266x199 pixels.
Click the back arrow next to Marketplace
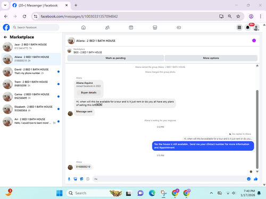(x=5, y=37)
